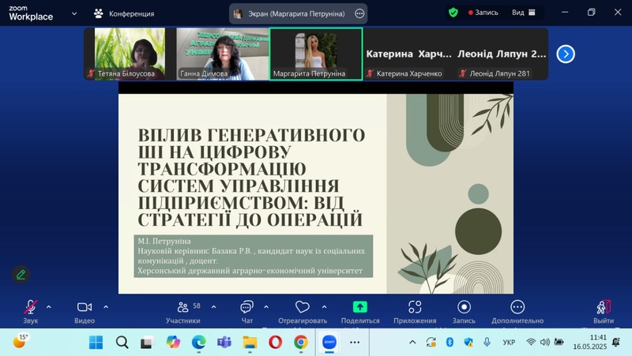Viewport: 632px width, 356px height.
Task: Click the green Поделиться share screen icon
Action: pos(360,307)
